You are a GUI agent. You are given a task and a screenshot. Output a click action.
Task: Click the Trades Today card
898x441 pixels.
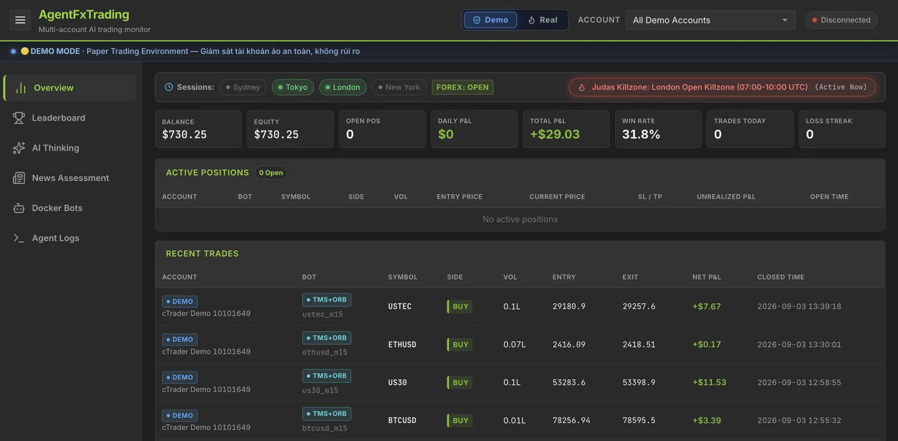point(750,129)
